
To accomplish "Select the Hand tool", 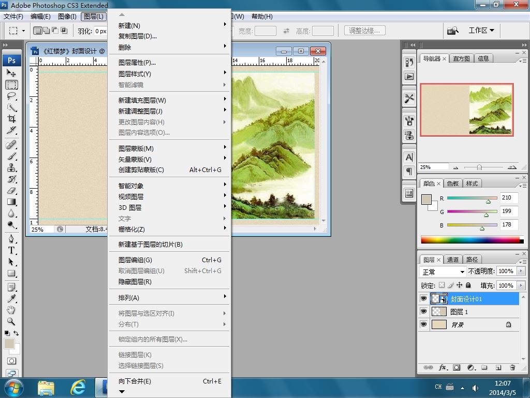I will [11, 310].
